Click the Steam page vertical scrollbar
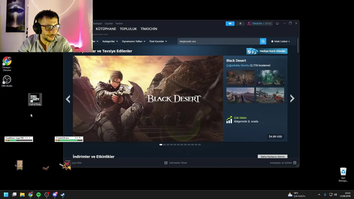Viewport: 354px width, 199px height. (298, 45)
